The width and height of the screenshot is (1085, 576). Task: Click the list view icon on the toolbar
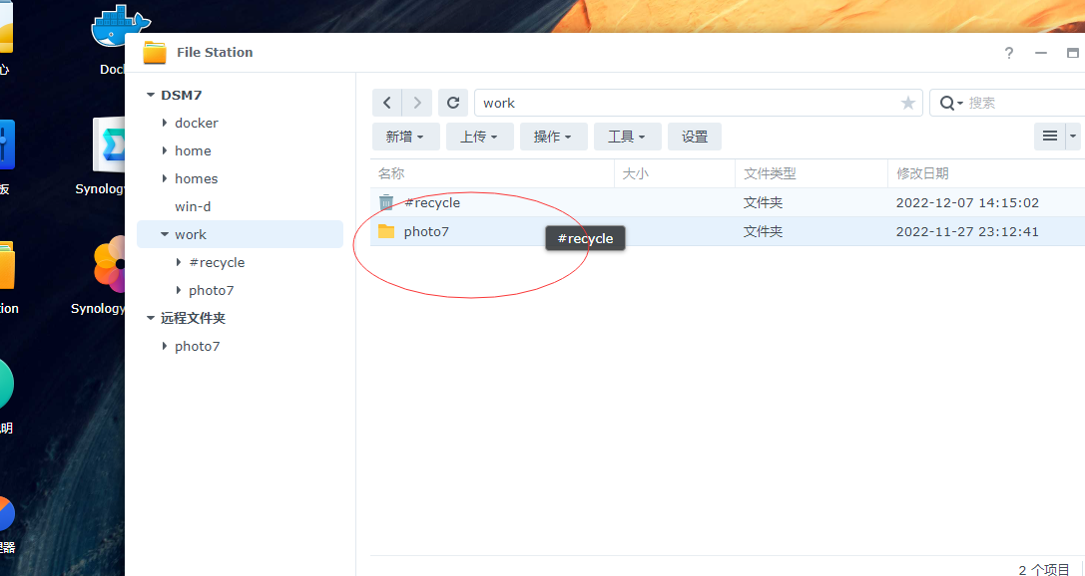[x=1051, y=136]
